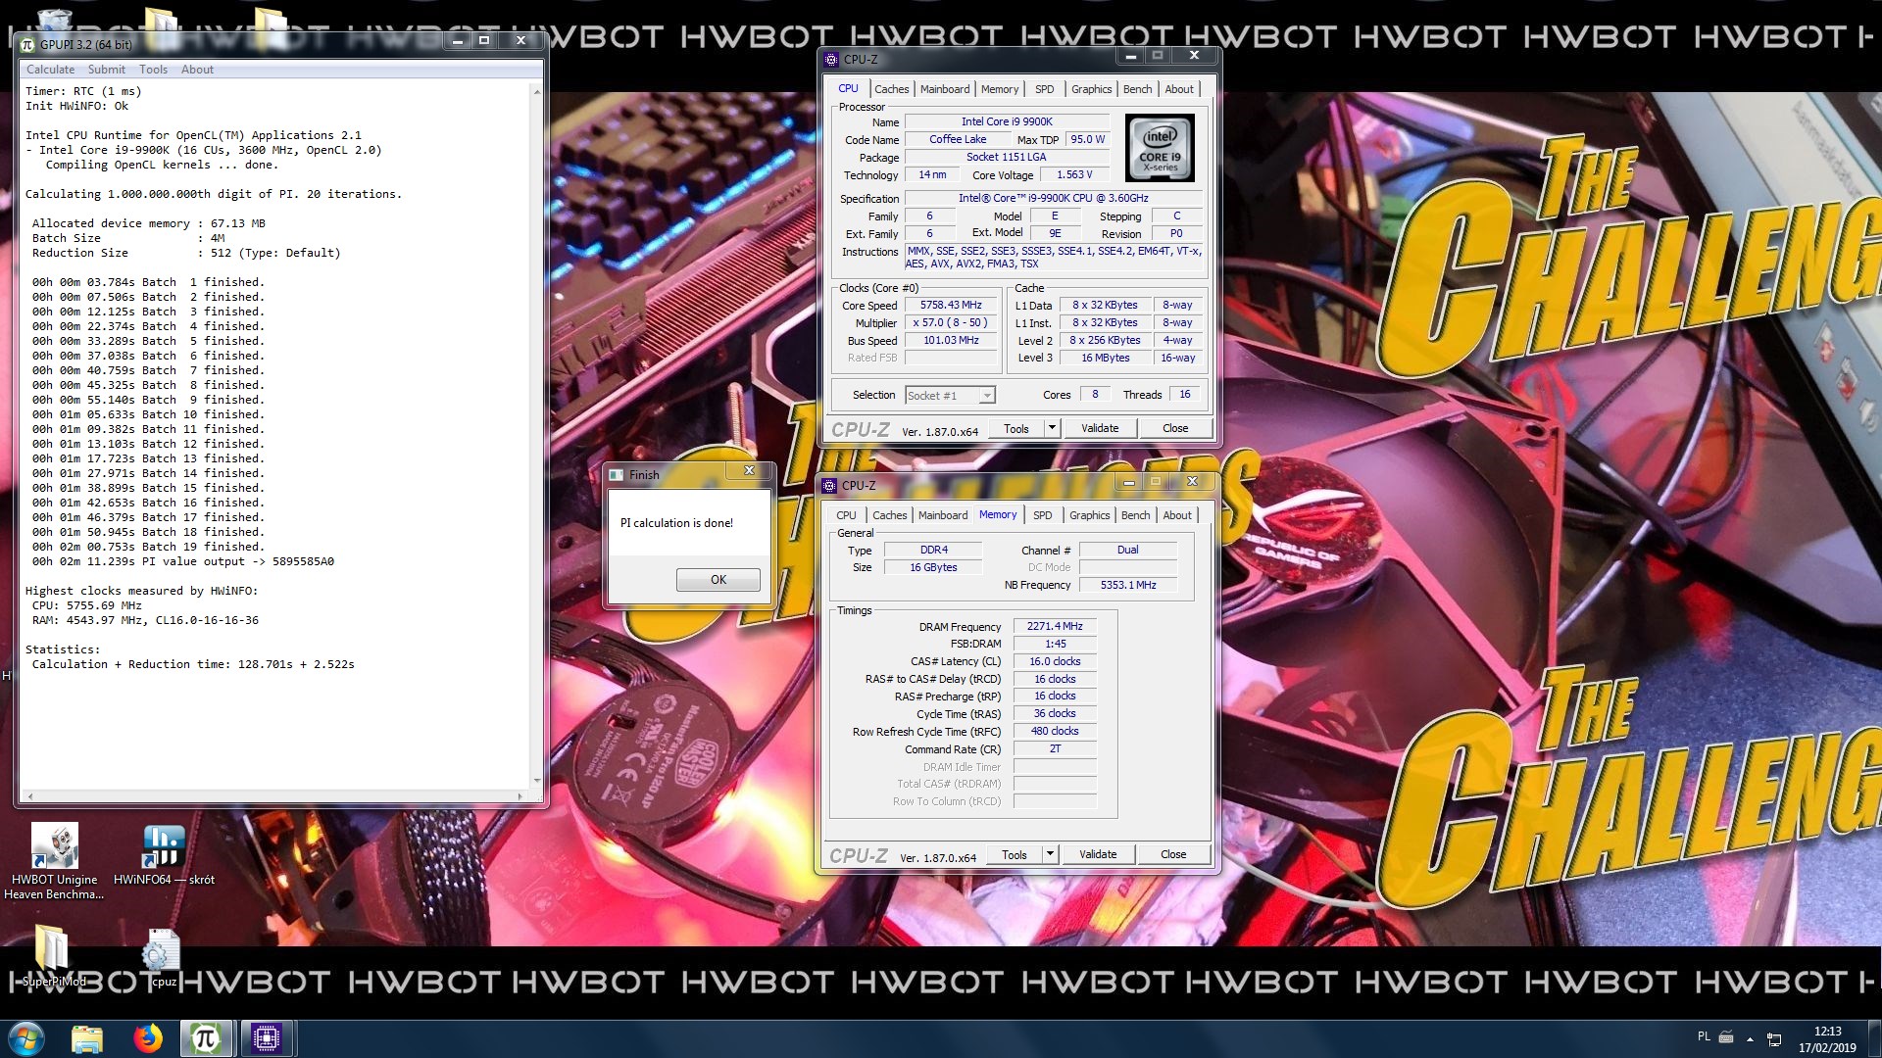Expand Tools dropdown arrow in bottom CPU-Z
The image size is (1882, 1058).
[1050, 854]
